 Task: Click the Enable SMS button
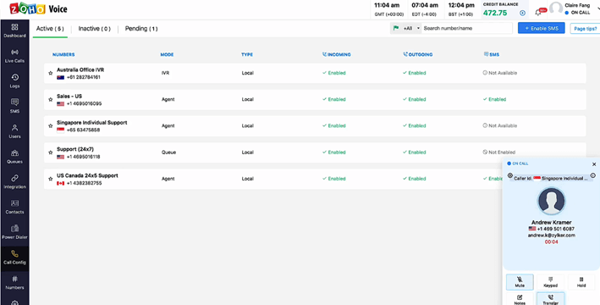click(541, 28)
